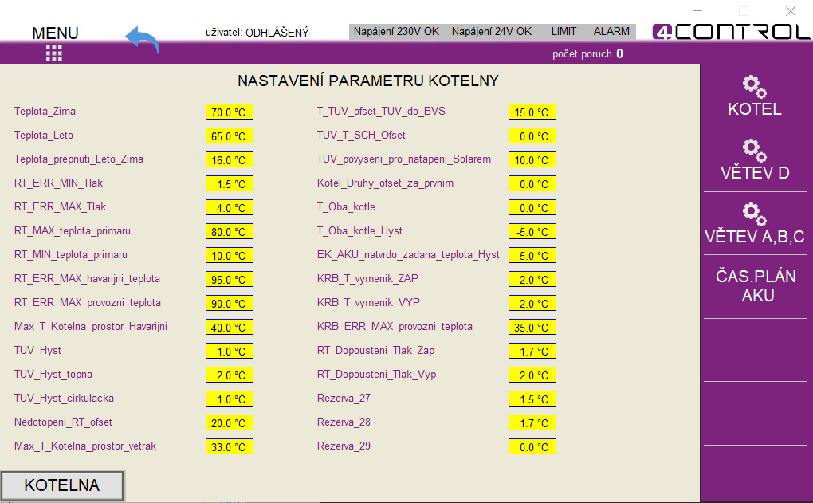Open VĚTEV A,B,C gear icon

click(x=754, y=214)
